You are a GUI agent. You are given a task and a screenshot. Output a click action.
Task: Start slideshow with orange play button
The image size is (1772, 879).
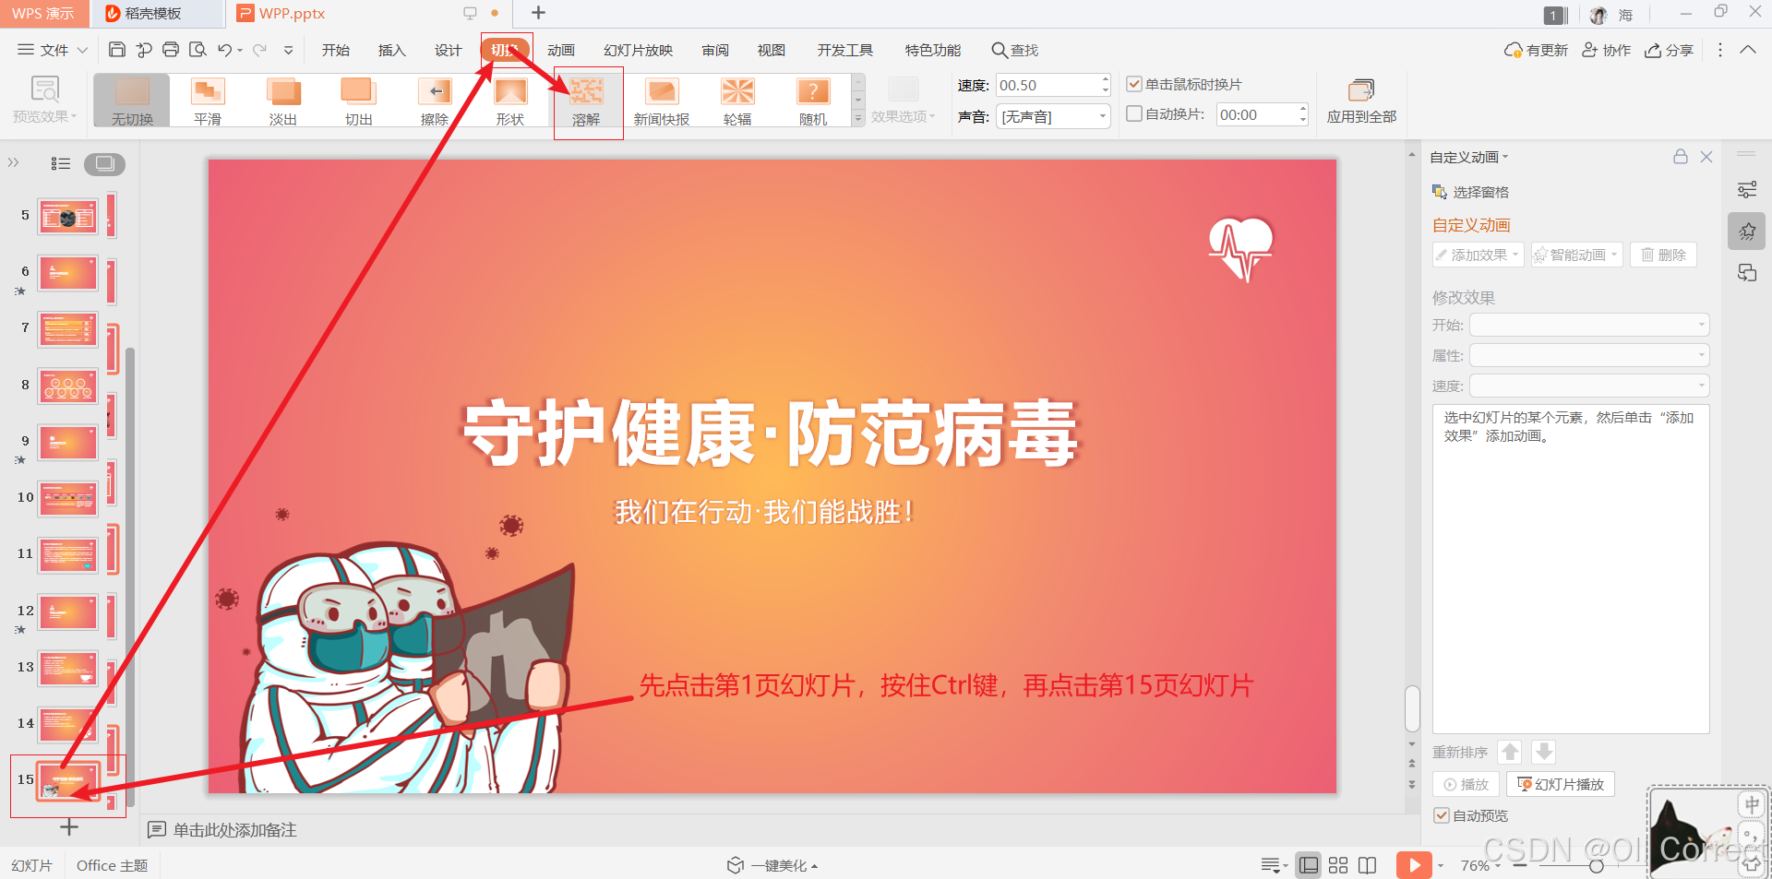click(1414, 865)
